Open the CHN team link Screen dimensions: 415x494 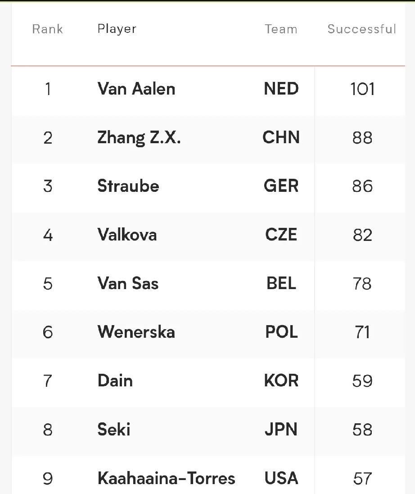pyautogui.click(x=281, y=137)
